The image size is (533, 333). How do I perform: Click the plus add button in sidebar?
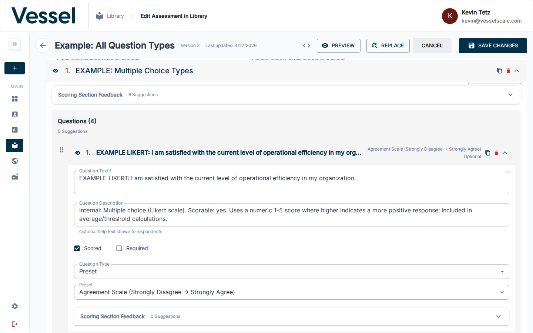tap(15, 68)
